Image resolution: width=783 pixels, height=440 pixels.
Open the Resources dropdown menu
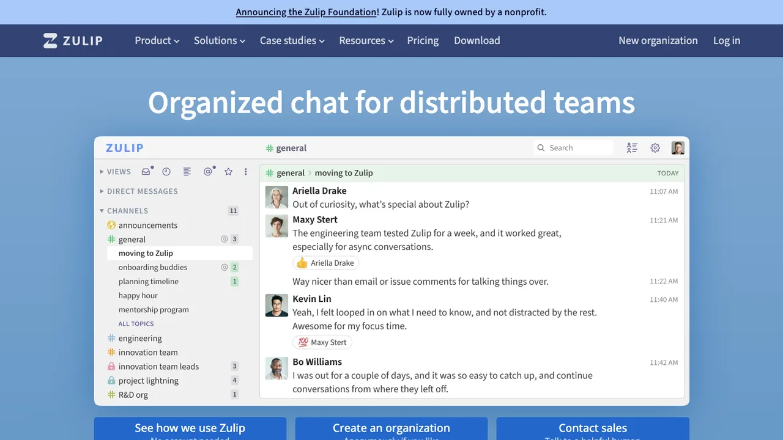pos(366,40)
